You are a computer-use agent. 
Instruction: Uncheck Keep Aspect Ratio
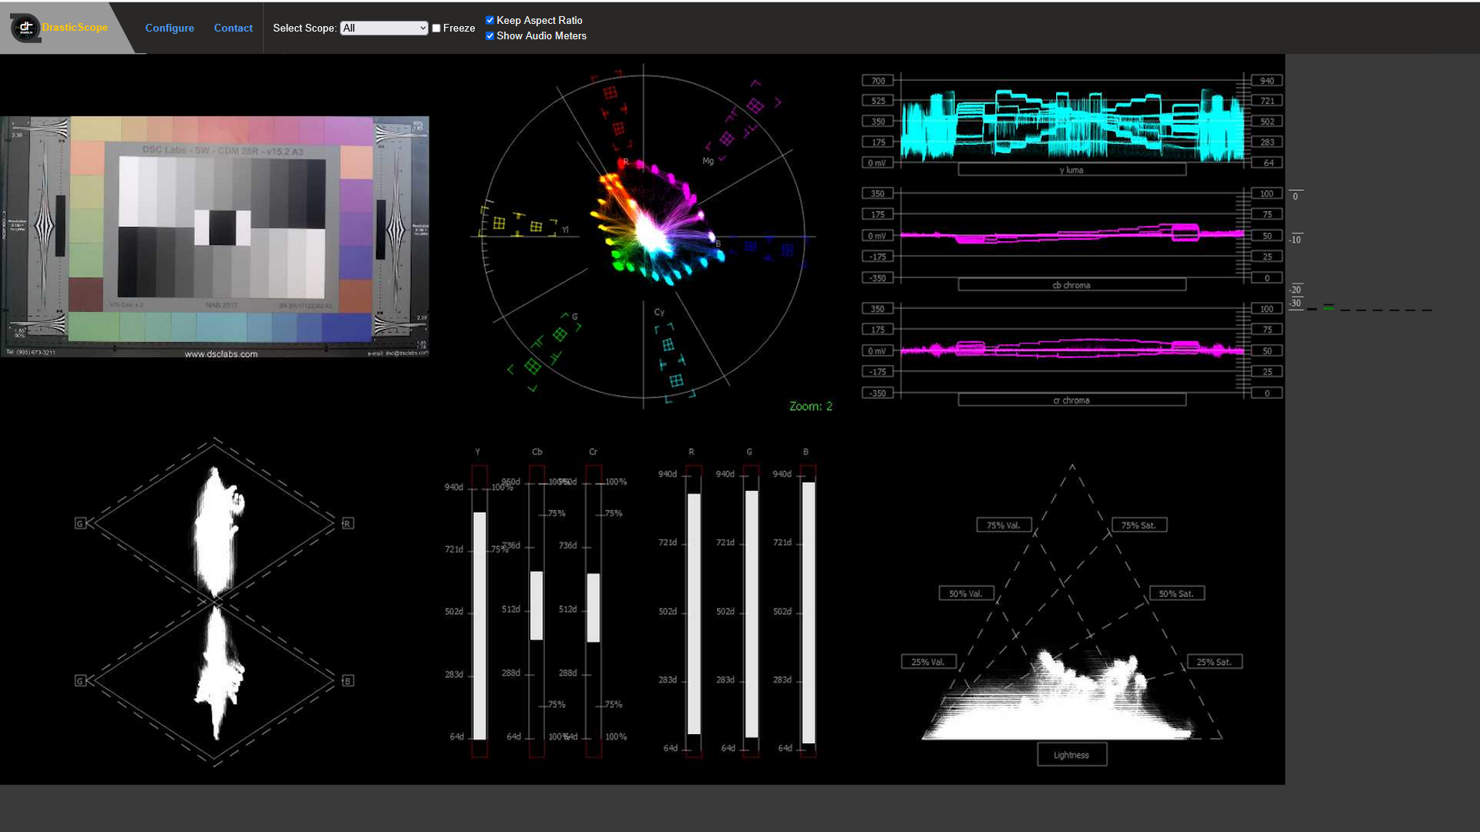coord(489,20)
